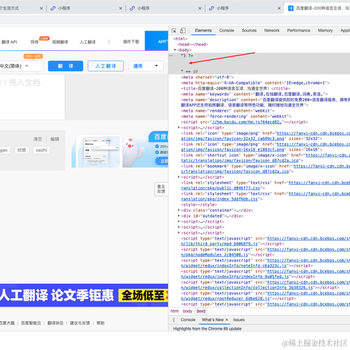This screenshot has width=350, height=350.
Task: Click the 百度翻译 tab favicon
Action: pyautogui.click(x=291, y=8)
